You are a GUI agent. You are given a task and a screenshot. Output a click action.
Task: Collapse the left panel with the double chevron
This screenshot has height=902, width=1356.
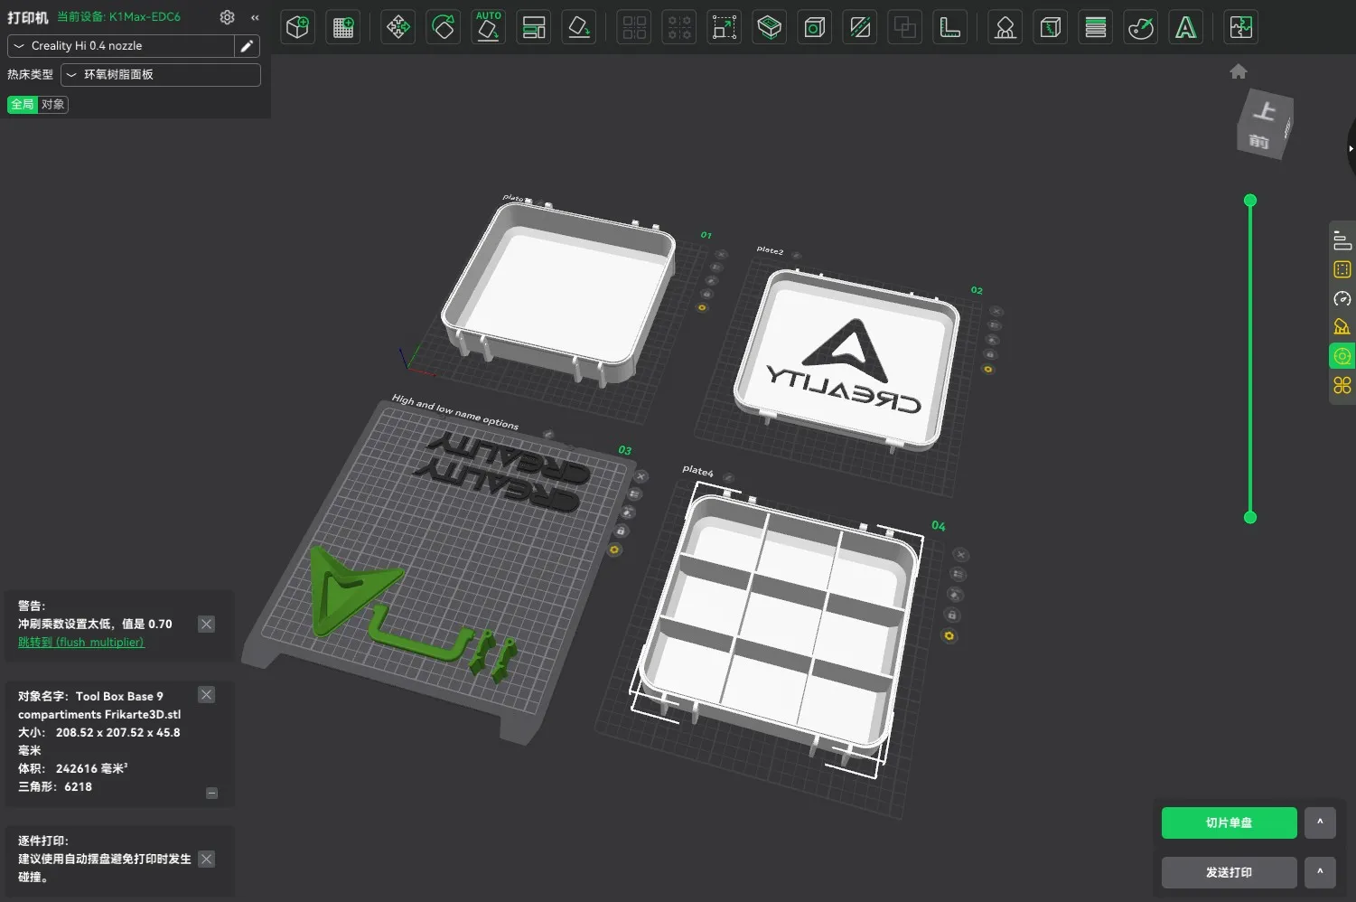[x=255, y=17]
